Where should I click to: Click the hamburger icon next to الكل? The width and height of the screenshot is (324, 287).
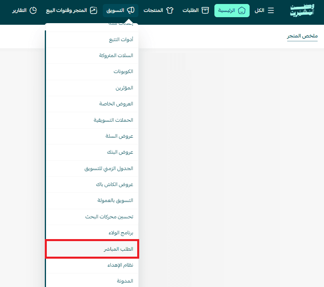(x=271, y=10)
